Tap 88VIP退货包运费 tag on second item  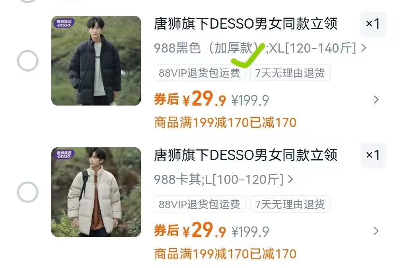pyautogui.click(x=199, y=204)
